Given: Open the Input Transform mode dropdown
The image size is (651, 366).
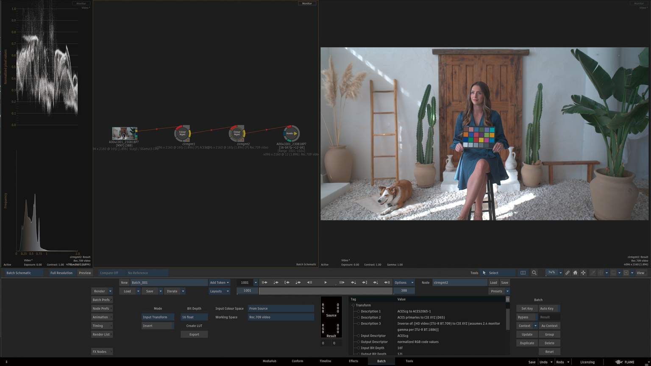Looking at the screenshot, I should pos(158,317).
